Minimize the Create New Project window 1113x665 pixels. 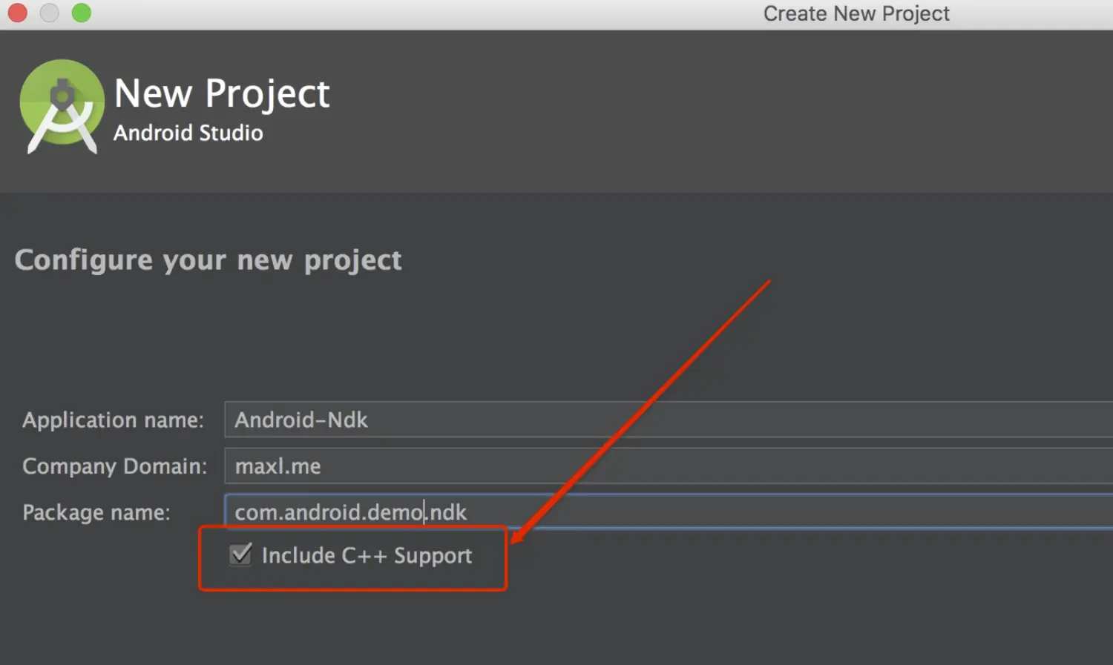click(x=49, y=13)
